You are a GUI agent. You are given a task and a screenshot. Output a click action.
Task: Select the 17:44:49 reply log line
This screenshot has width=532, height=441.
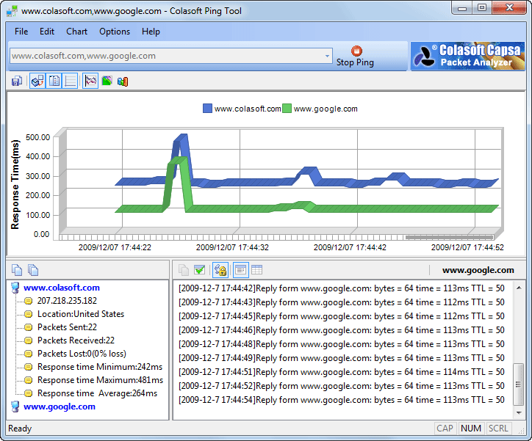click(342, 357)
